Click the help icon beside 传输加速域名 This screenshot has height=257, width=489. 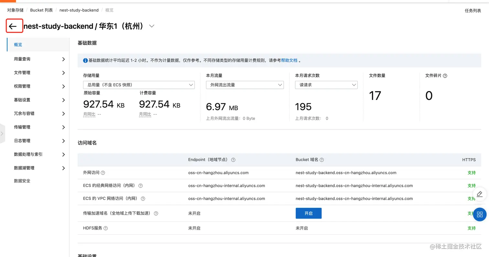[x=156, y=213]
